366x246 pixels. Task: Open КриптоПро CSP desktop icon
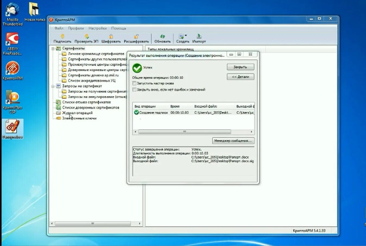pos(12,102)
